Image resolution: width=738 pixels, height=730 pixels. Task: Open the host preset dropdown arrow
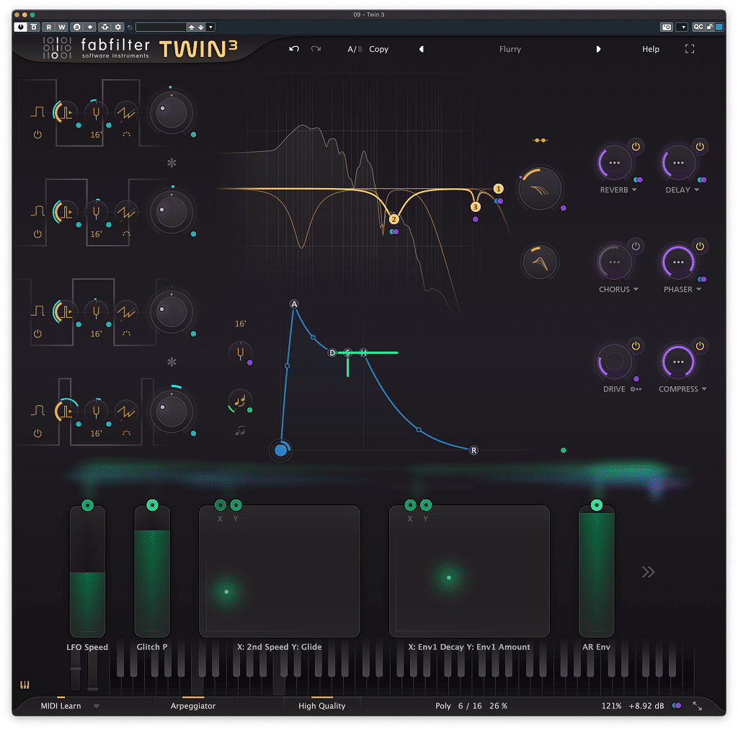click(x=211, y=27)
